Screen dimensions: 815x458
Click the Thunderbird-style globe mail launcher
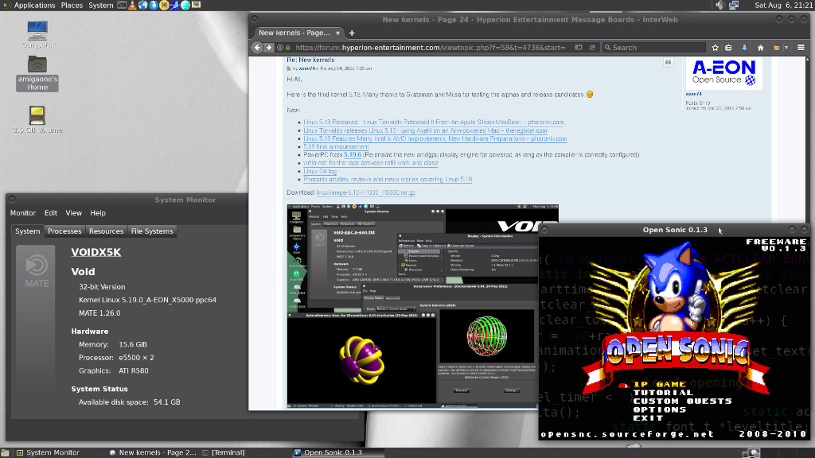pos(142,6)
